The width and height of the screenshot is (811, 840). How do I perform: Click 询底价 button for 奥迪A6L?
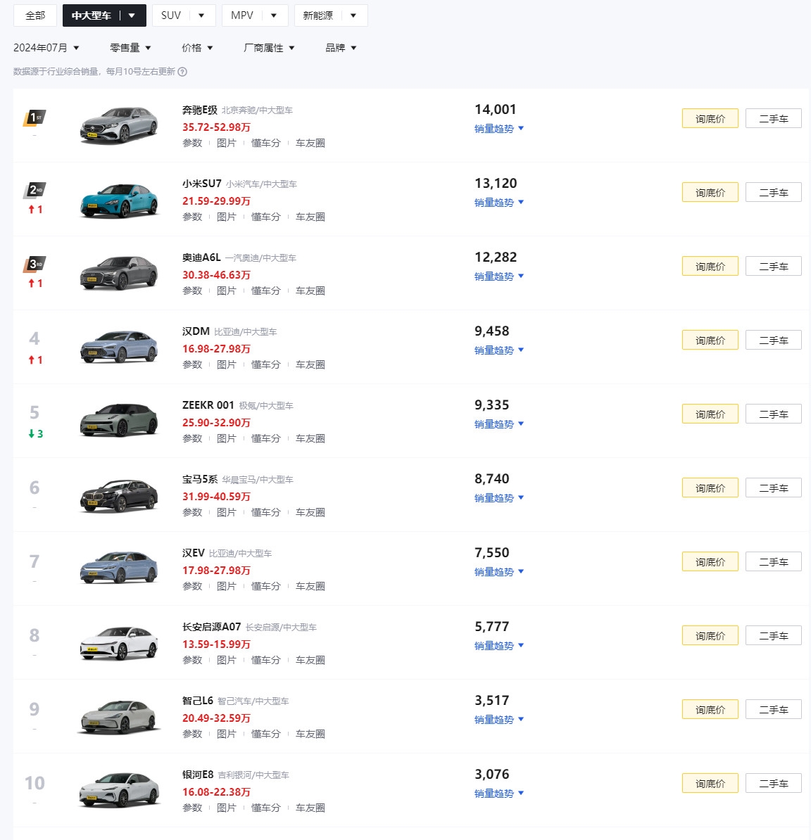point(710,266)
